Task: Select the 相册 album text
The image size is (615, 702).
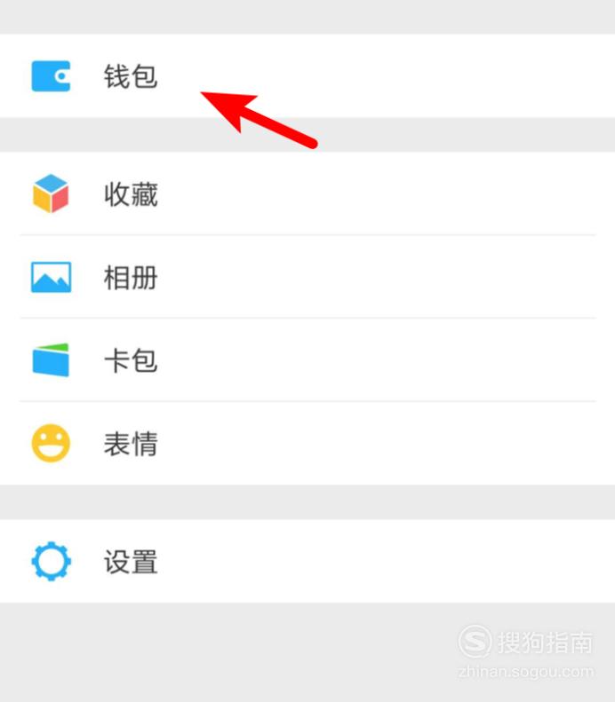Action: click(x=131, y=278)
